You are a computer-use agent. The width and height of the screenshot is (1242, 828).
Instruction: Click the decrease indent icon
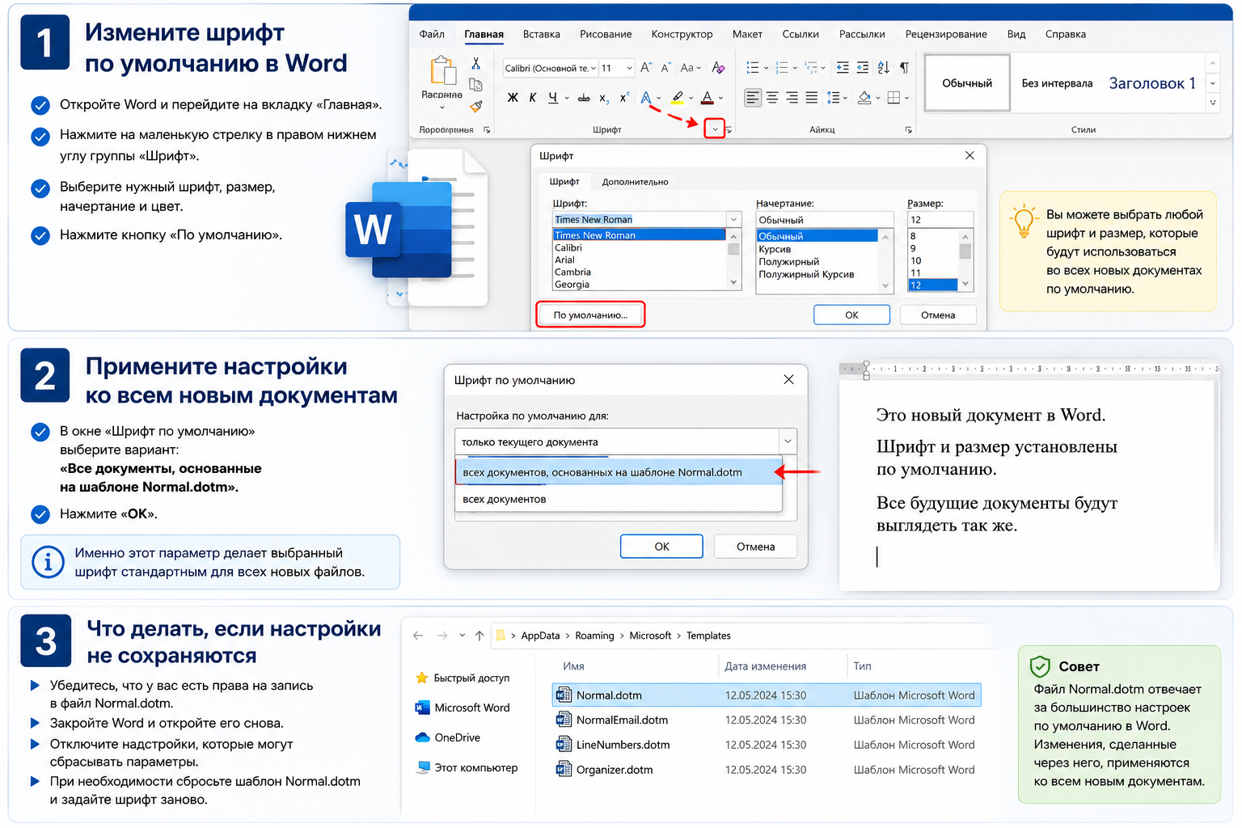843,68
